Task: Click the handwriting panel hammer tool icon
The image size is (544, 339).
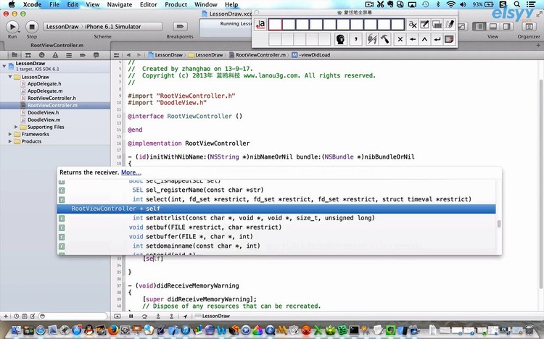Action: pyautogui.click(x=384, y=39)
